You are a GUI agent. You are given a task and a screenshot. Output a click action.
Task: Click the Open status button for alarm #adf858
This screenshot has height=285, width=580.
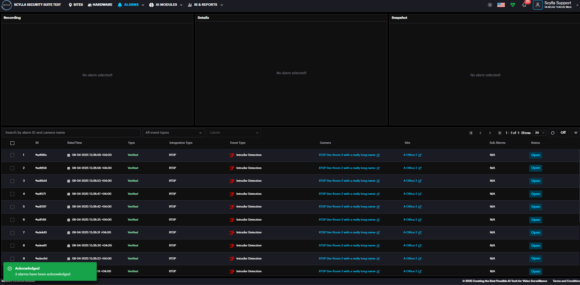[x=535, y=168]
